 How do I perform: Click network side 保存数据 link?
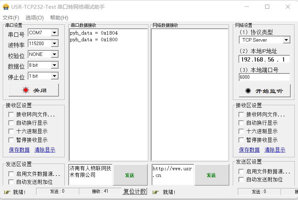point(249,150)
